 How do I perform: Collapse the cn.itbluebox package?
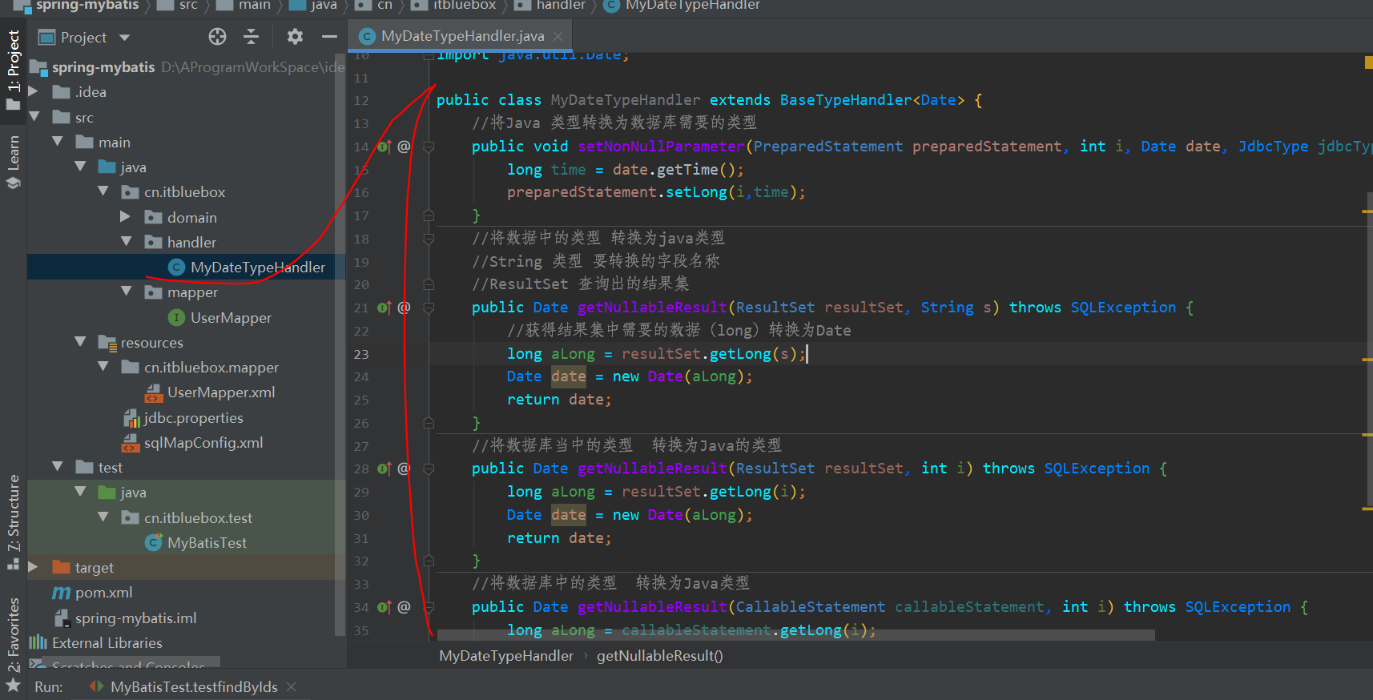103,191
